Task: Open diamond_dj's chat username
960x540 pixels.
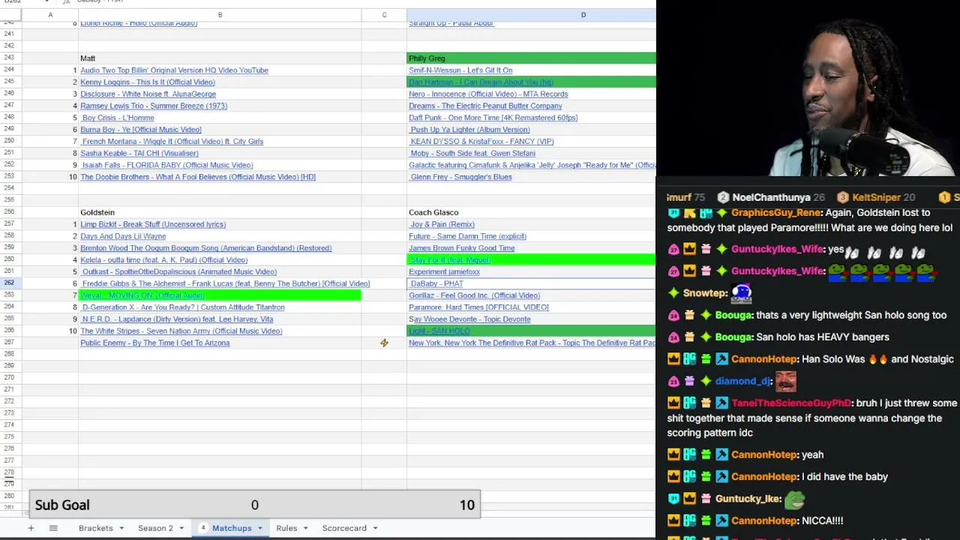Action: tap(742, 381)
